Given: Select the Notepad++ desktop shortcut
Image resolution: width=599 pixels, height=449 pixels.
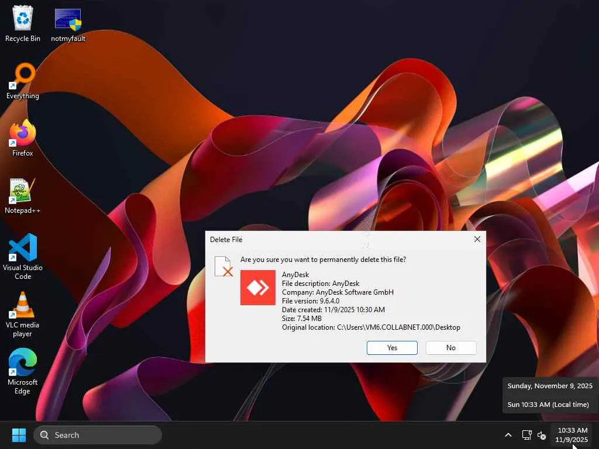Looking at the screenshot, I should click(23, 195).
